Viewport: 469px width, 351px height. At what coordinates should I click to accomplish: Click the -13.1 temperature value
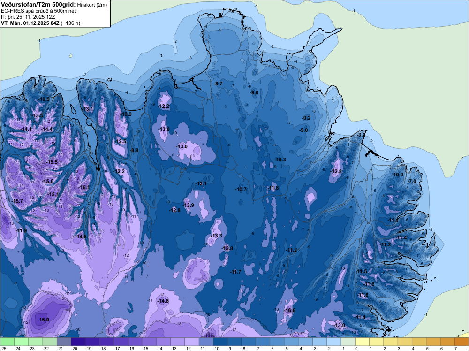click(88, 109)
